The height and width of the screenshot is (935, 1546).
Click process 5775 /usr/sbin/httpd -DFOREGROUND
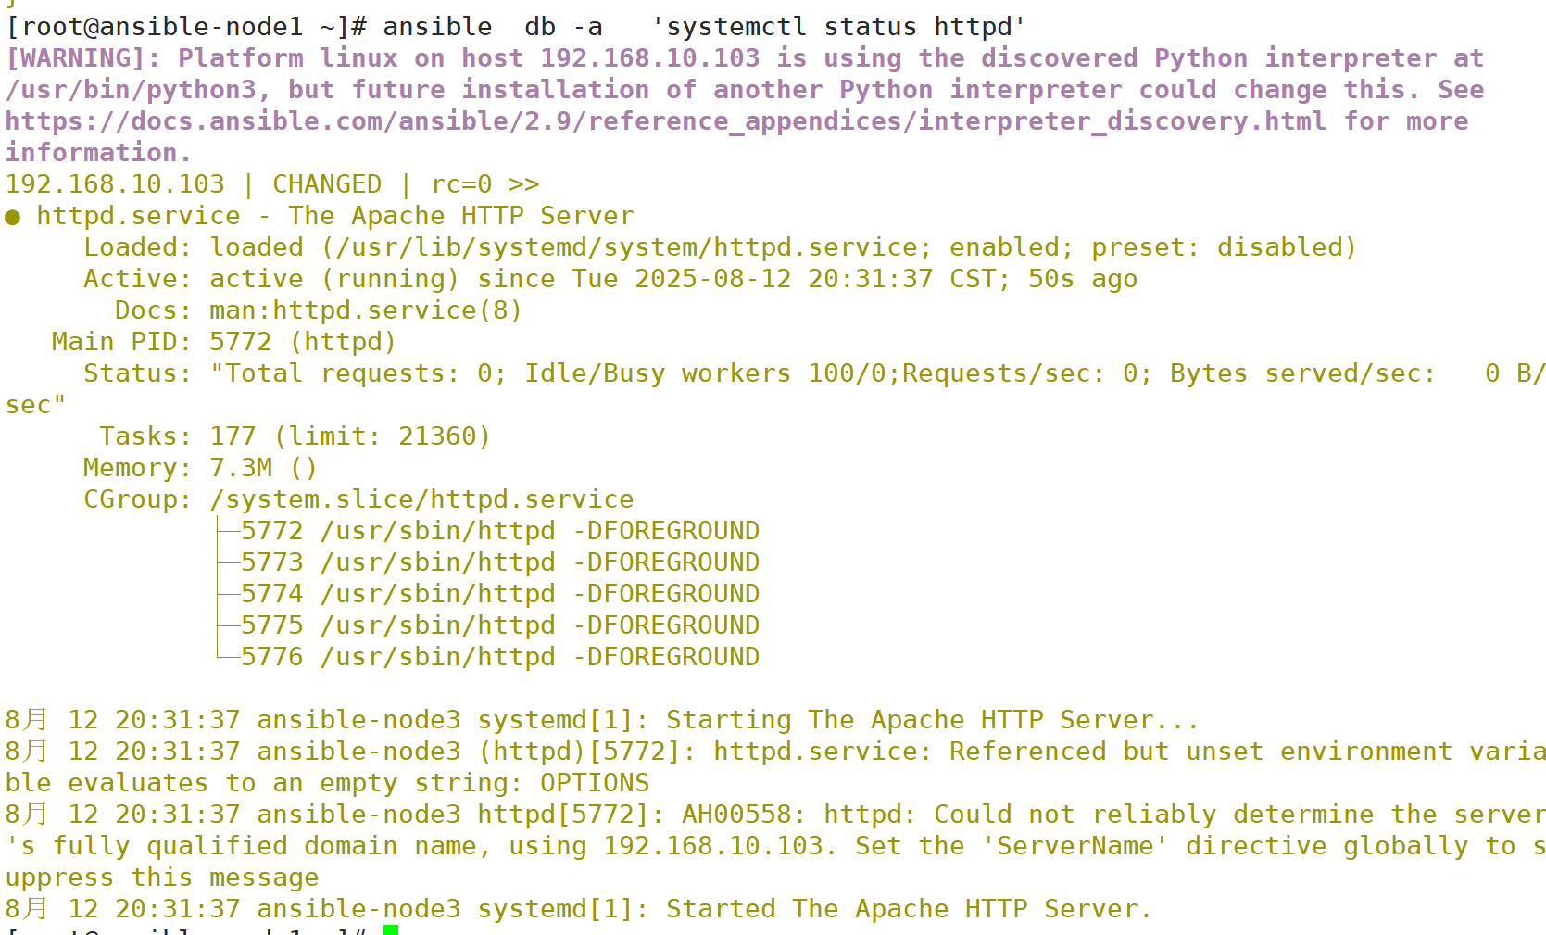click(x=500, y=625)
